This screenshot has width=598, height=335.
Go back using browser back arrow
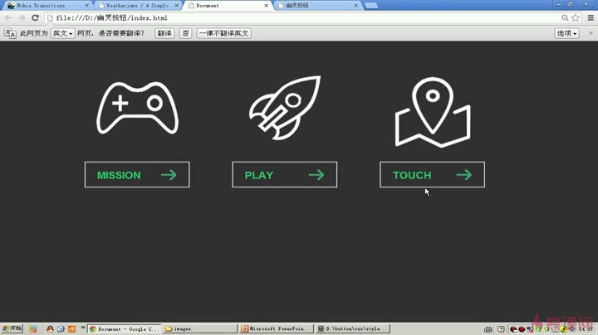8,18
